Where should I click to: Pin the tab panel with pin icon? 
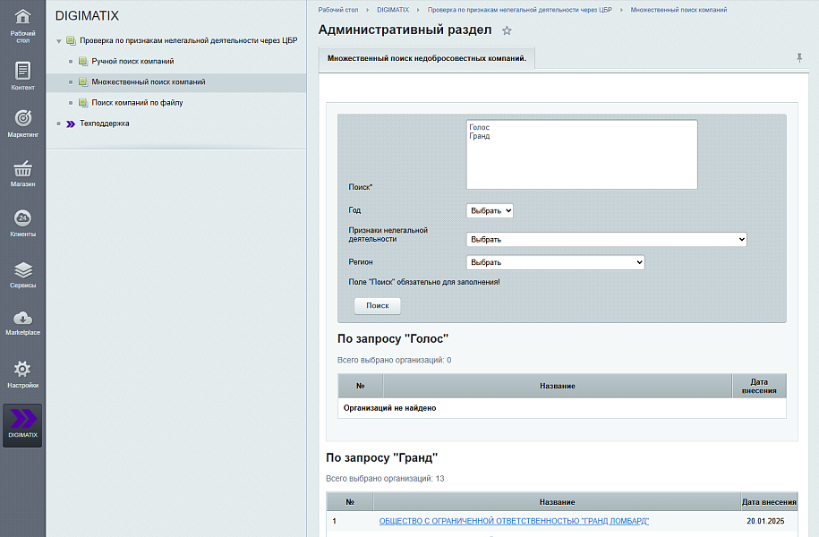click(x=799, y=57)
